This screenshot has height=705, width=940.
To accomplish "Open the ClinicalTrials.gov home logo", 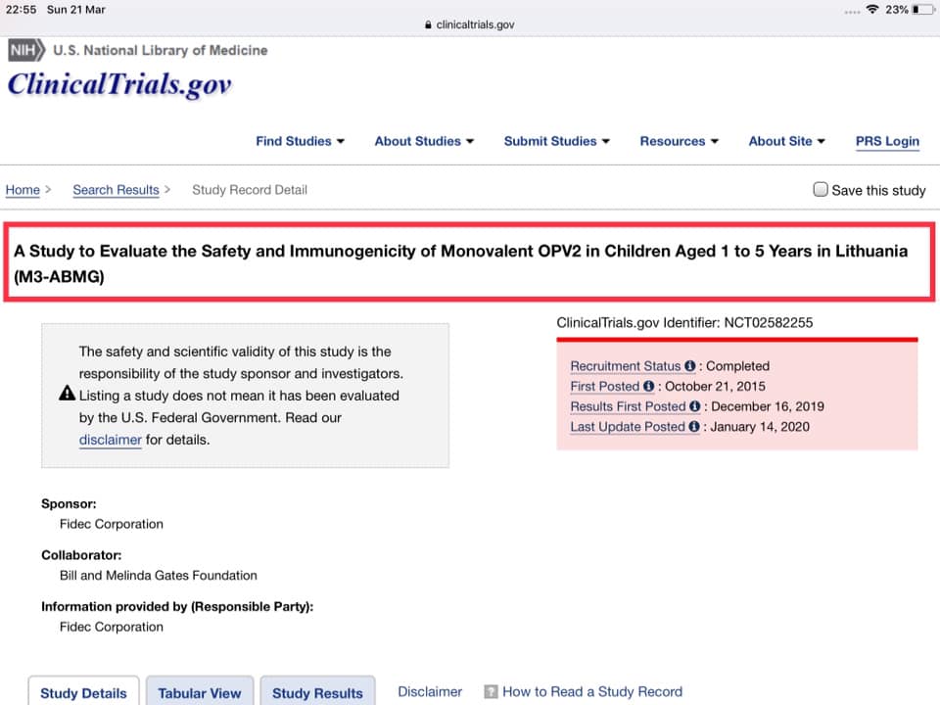I will tap(119, 84).
